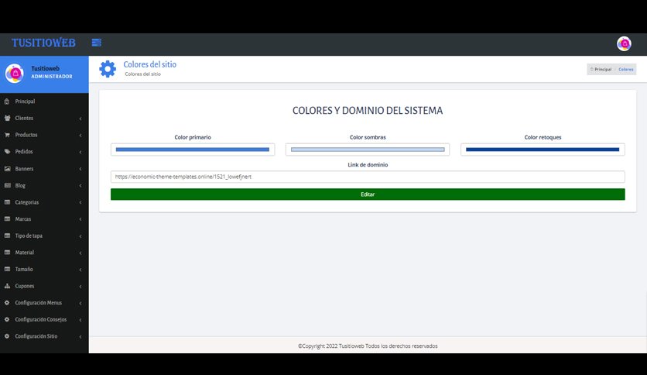
Task: Click the Tusitioweb profile avatar in the sidebar
Action: (x=15, y=74)
